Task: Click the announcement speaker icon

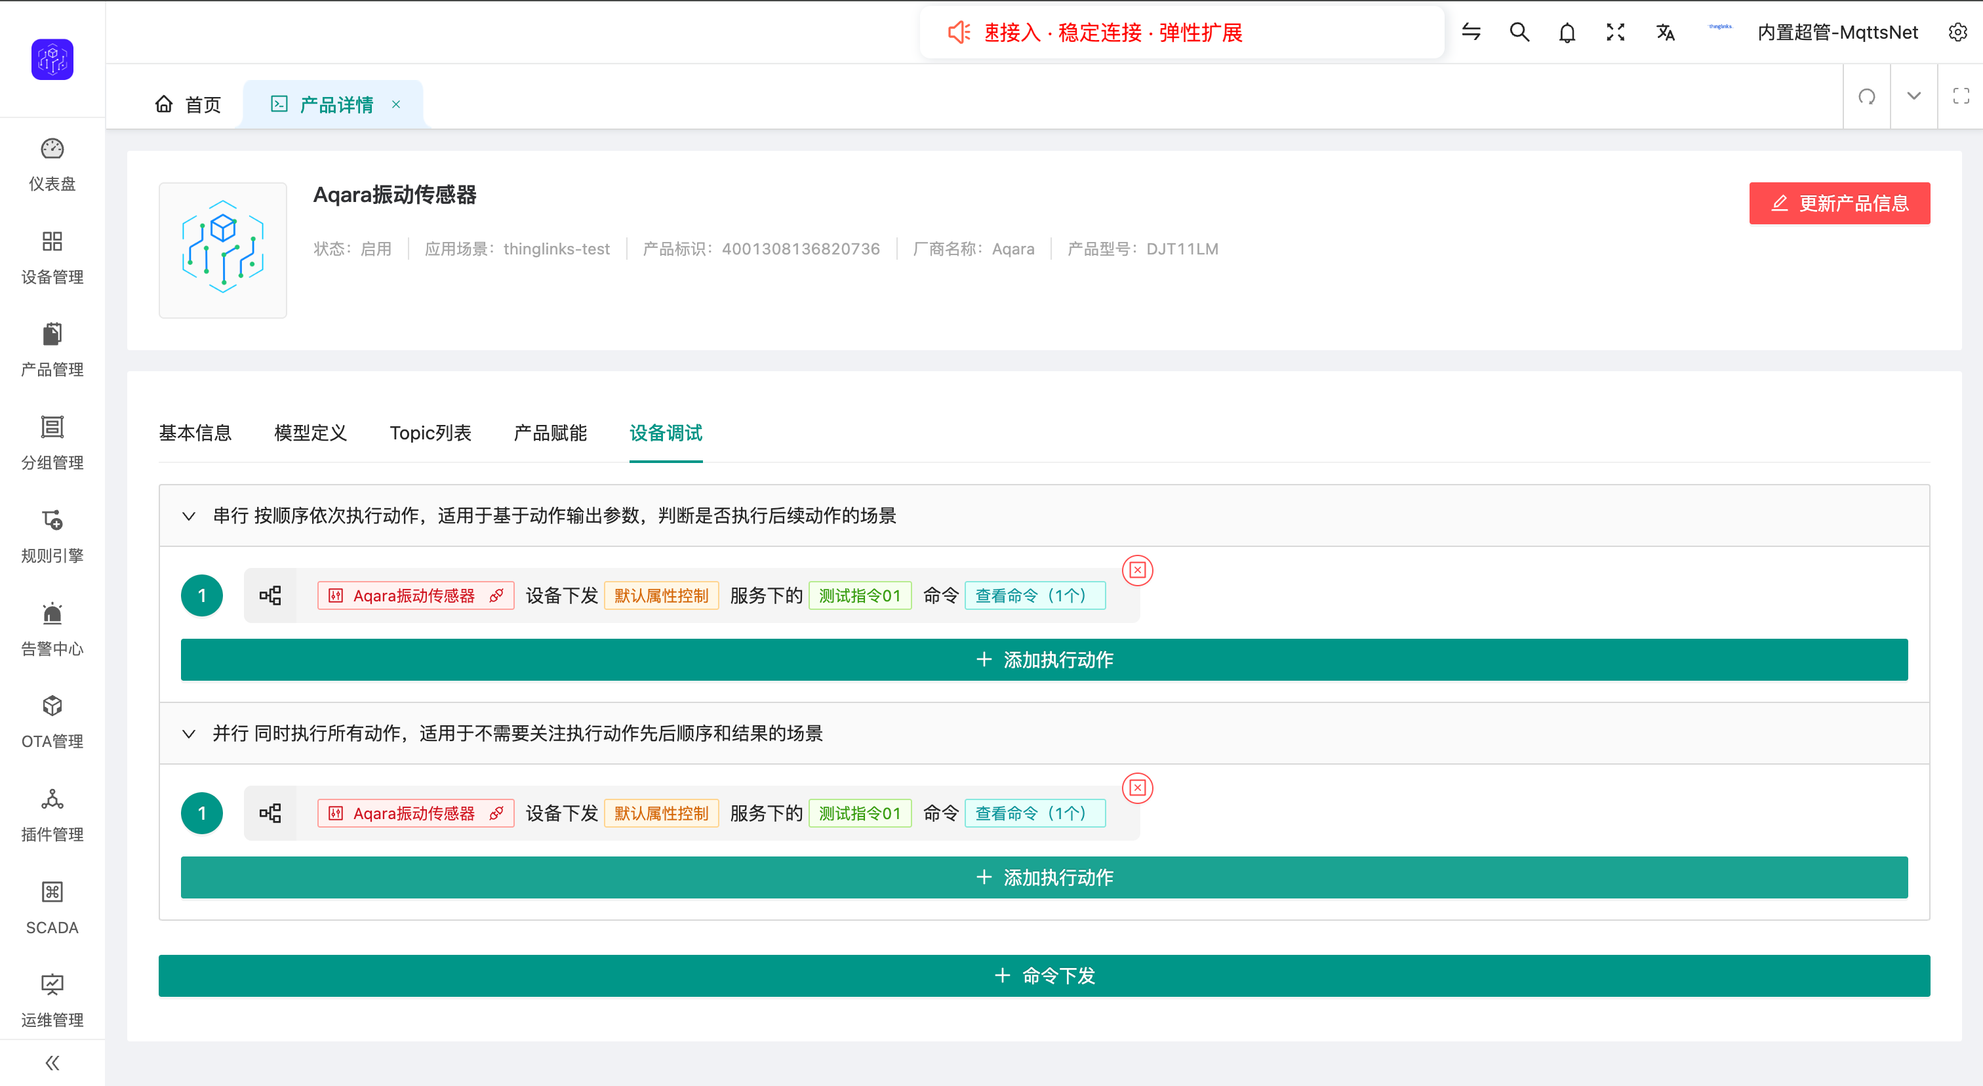Action: tap(959, 32)
